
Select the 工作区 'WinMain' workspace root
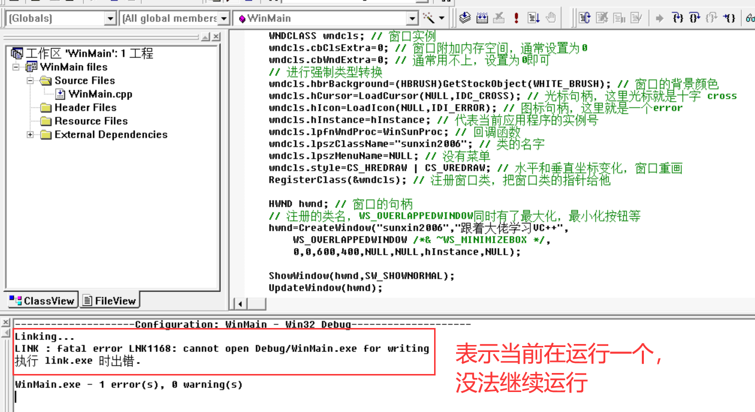click(x=89, y=53)
